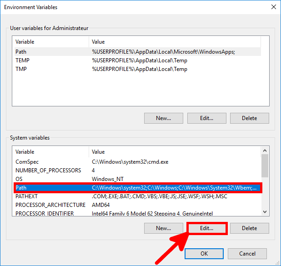281x266 pixels.
Task: Select the TEMP user variable
Action: 137,60
